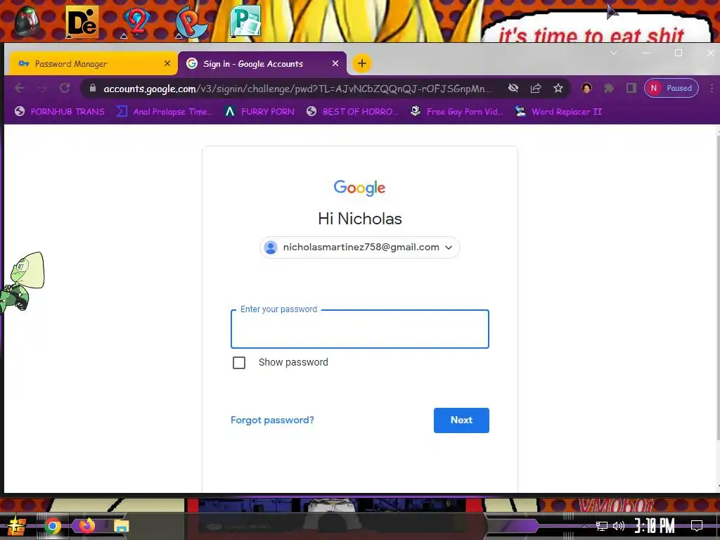Click the address bar URL
This screenshot has height=540, width=720.
pos(297,89)
